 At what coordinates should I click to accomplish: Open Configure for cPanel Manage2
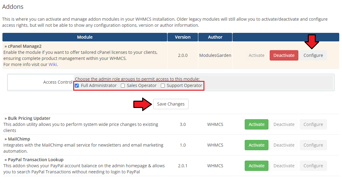click(x=313, y=55)
